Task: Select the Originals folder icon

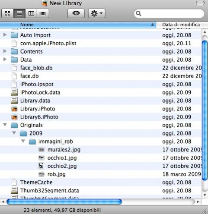Action: pyautogui.click(x=14, y=125)
